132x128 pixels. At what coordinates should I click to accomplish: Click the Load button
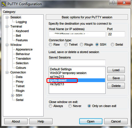[x=116, y=70]
